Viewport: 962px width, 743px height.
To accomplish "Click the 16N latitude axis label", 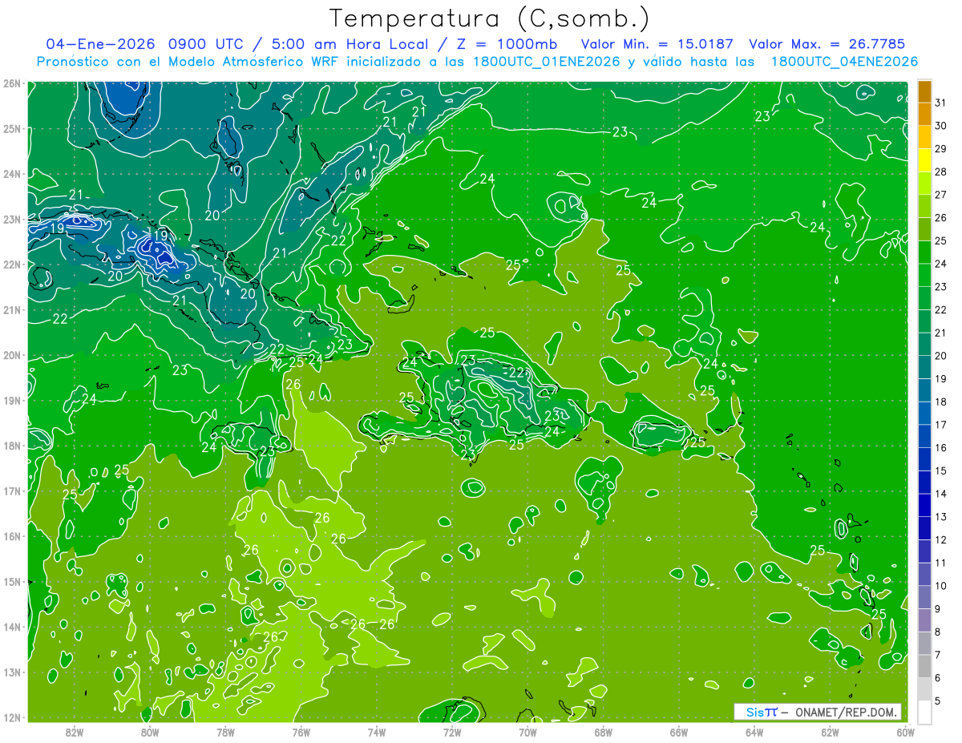I will pyautogui.click(x=12, y=536).
